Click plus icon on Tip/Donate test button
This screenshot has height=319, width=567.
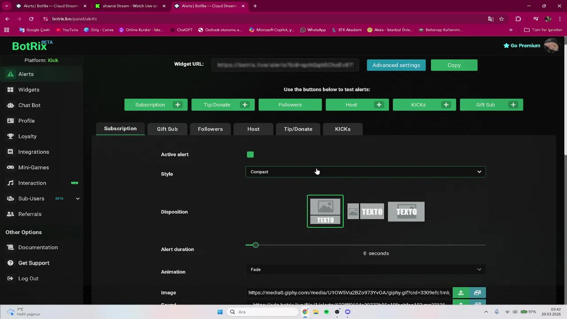pos(245,105)
